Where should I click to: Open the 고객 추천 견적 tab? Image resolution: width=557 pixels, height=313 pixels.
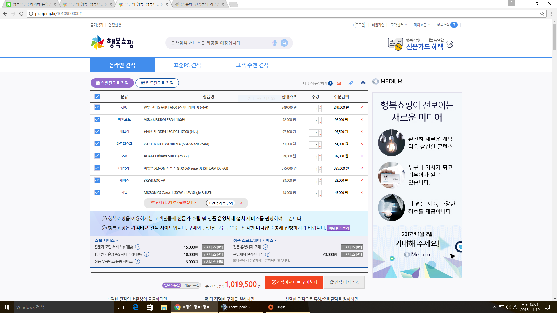(252, 65)
